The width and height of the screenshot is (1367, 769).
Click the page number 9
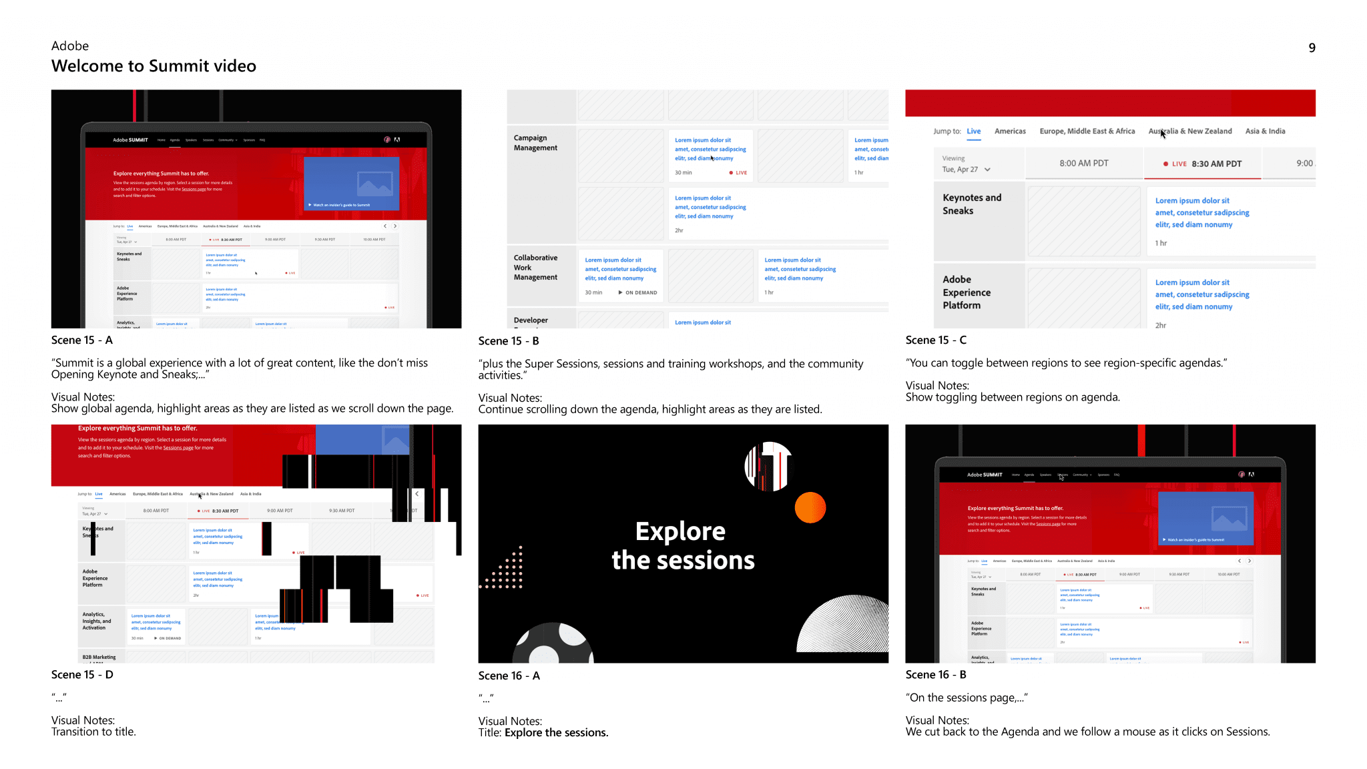pos(1312,48)
